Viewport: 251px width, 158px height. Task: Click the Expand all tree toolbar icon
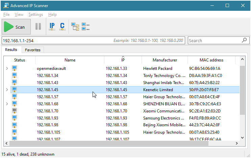(x=75, y=27)
